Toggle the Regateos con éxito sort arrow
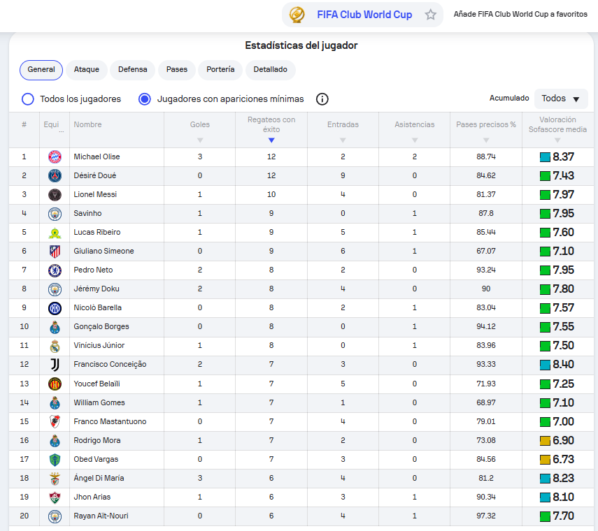The image size is (598, 531). 271,140
